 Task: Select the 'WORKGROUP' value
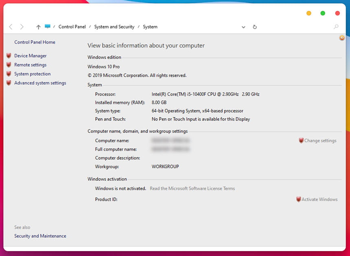point(165,167)
